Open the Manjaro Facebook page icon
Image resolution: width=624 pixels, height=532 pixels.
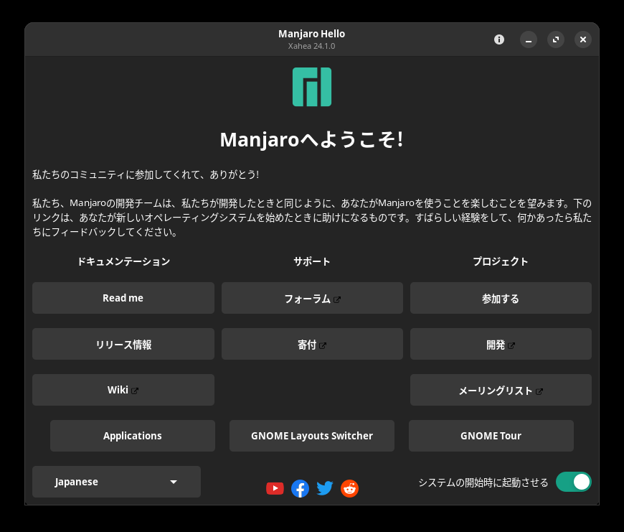point(300,489)
